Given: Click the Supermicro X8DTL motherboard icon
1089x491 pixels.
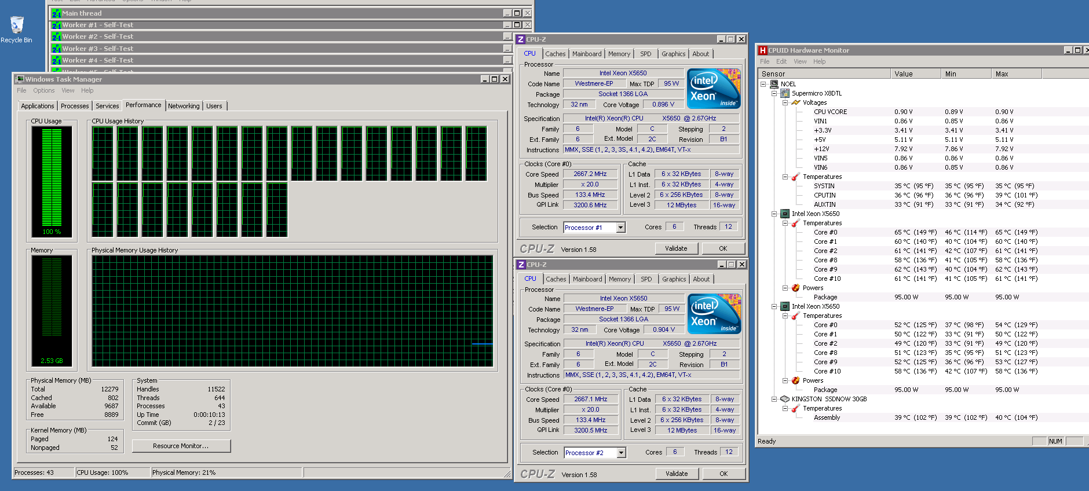Looking at the screenshot, I should [x=785, y=93].
